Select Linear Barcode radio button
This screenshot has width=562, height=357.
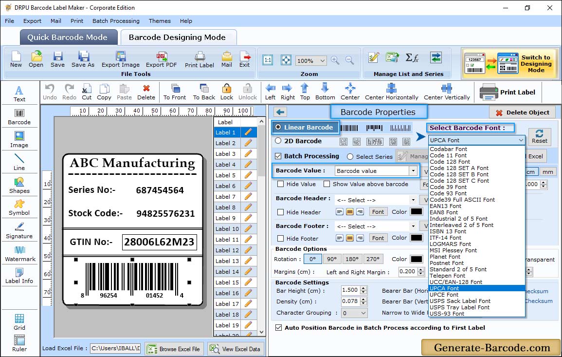point(278,127)
